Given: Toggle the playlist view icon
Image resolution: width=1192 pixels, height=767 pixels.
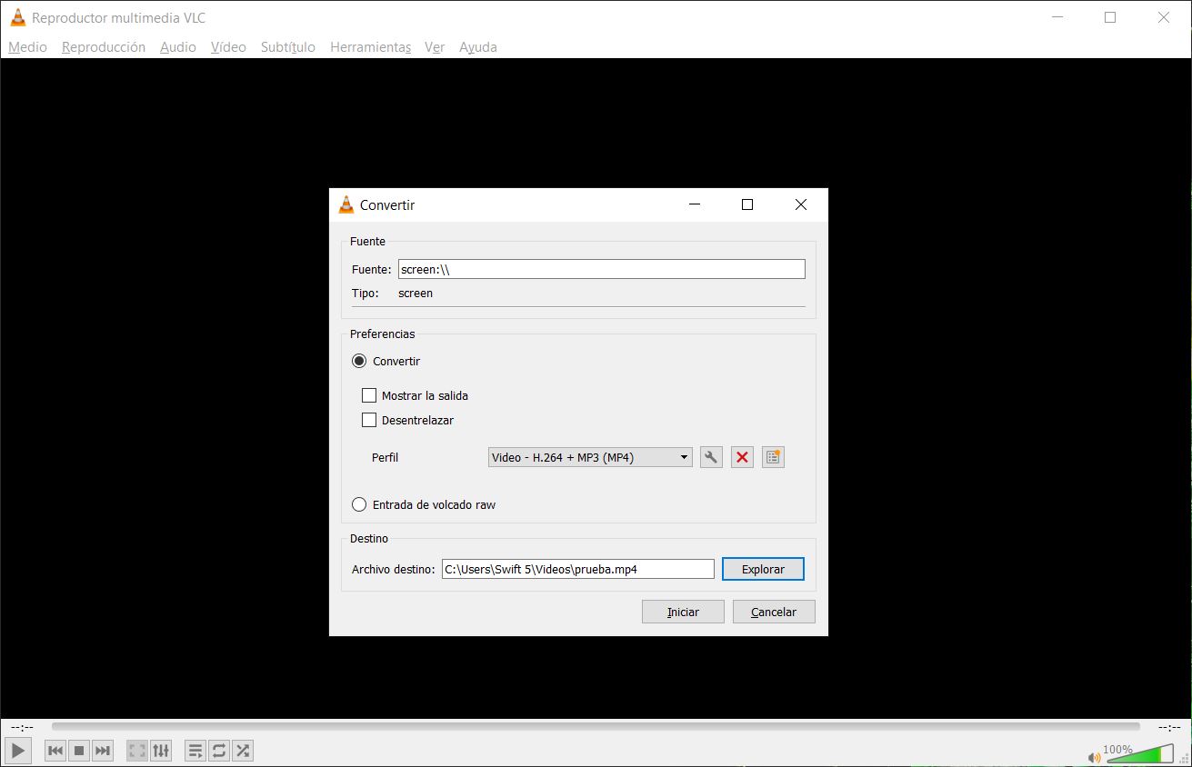Looking at the screenshot, I should [x=195, y=751].
